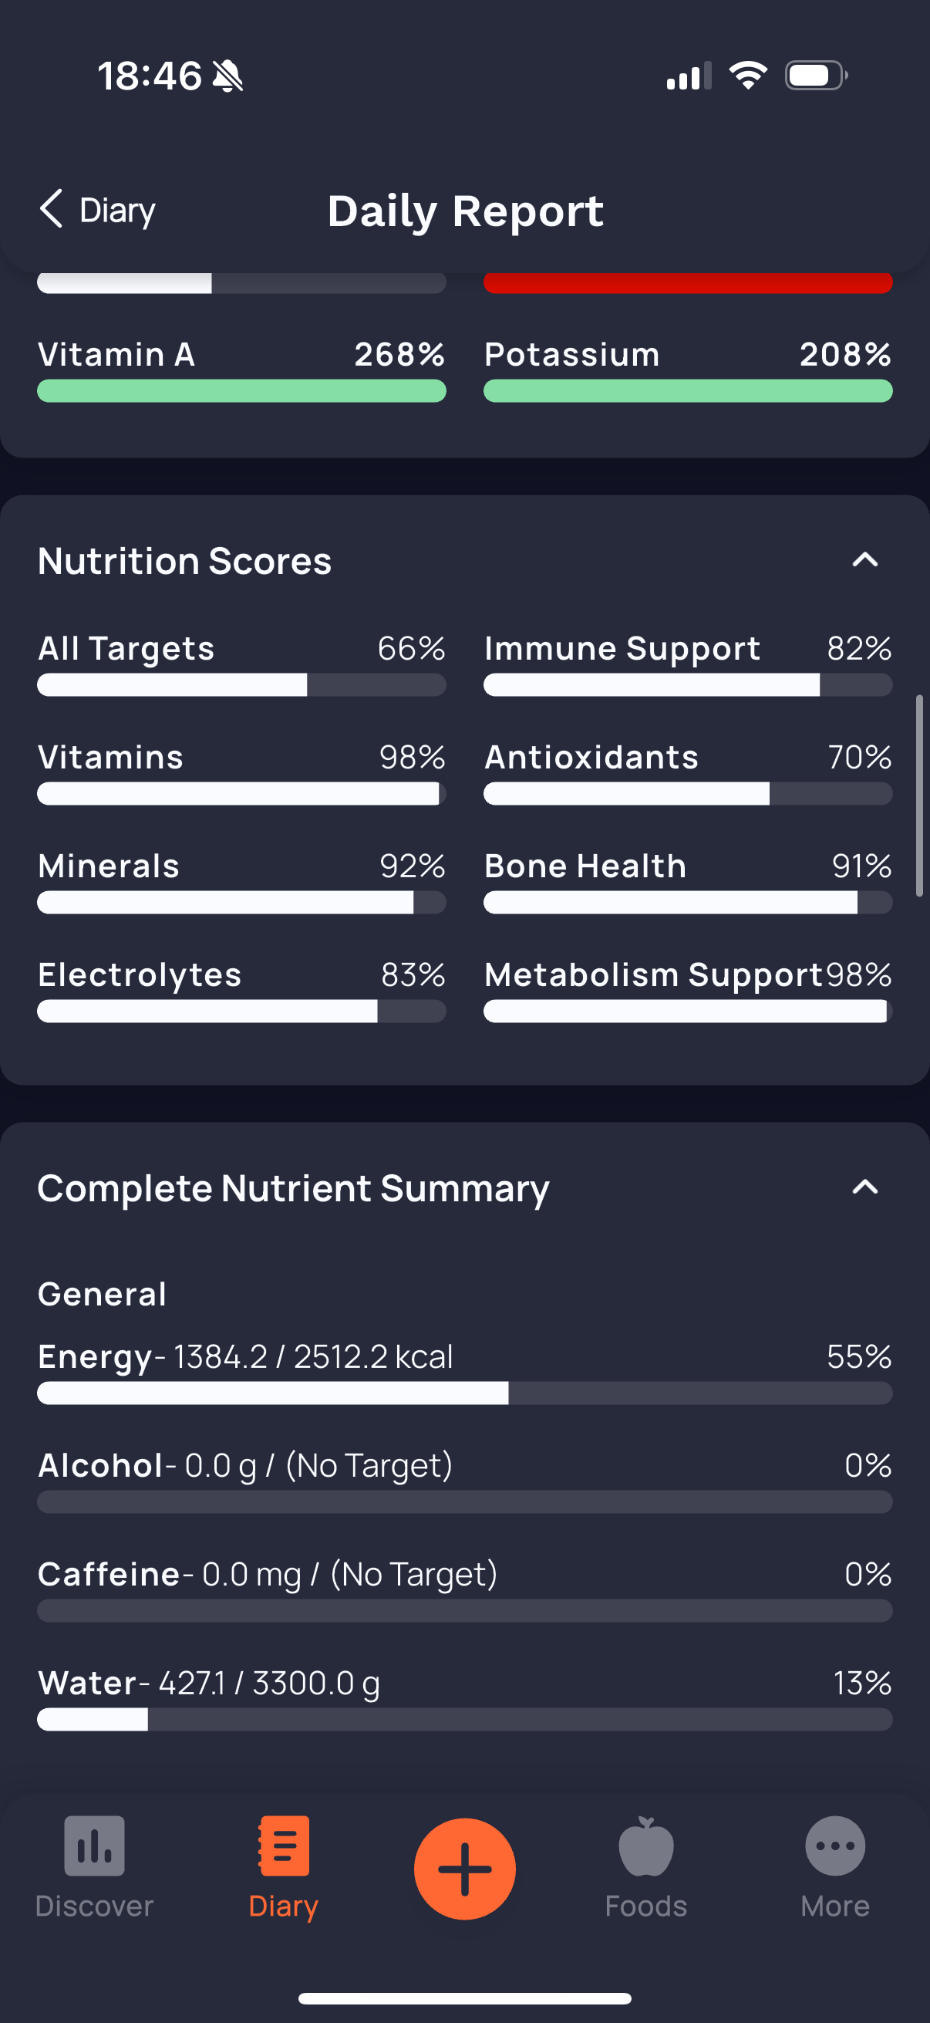Tap the vertical scrollbar indicator
This screenshot has width=930, height=2023.
click(920, 795)
